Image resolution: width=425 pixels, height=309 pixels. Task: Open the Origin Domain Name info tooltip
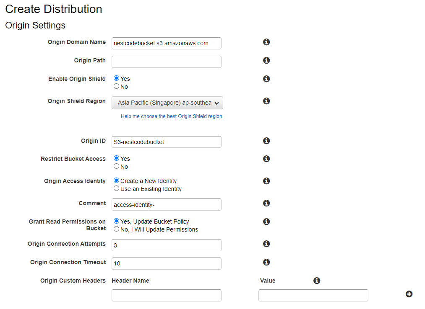pyautogui.click(x=266, y=42)
